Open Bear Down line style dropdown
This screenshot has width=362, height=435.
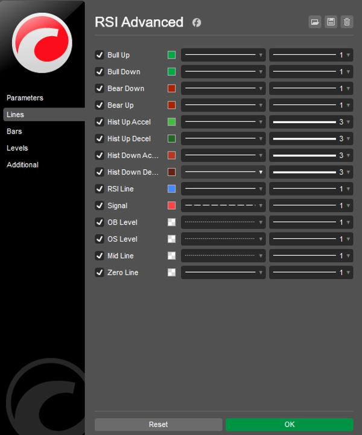pyautogui.click(x=223, y=88)
